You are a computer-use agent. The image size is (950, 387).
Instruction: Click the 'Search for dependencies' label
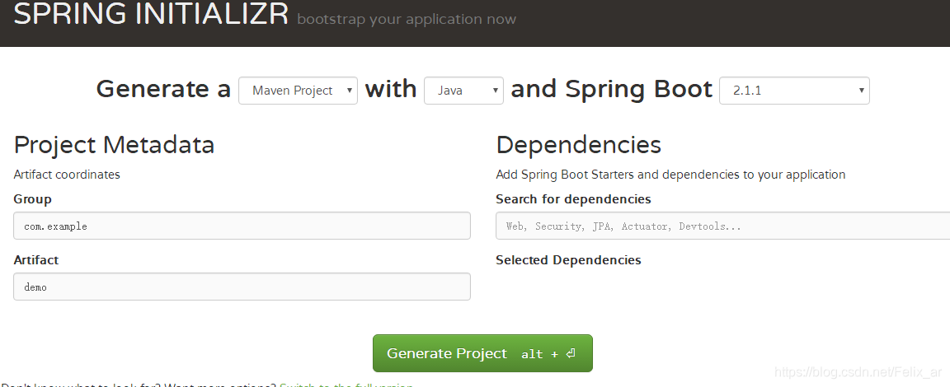573,199
